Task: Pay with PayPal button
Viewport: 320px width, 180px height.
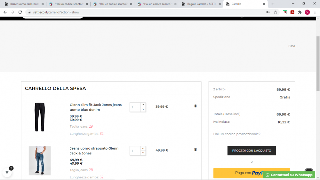Action: pos(252,173)
